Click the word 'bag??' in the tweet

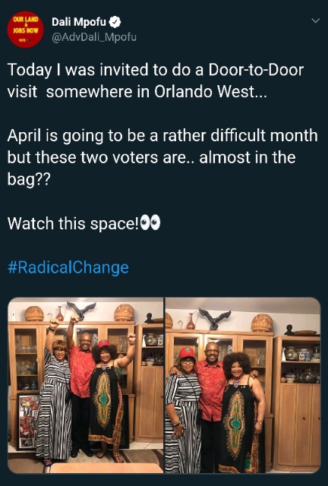(x=29, y=179)
